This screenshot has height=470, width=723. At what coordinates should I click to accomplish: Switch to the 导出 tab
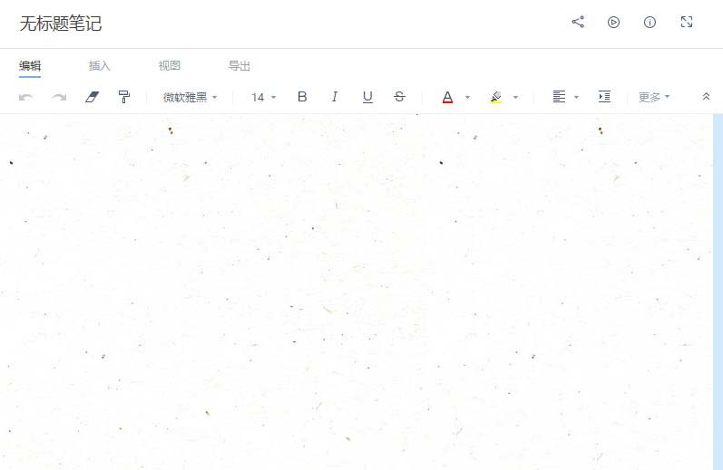point(239,66)
